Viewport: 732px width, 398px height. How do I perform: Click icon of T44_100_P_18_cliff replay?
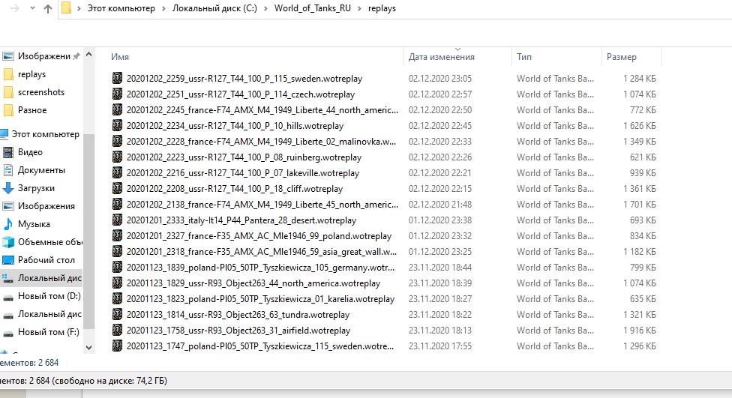(x=117, y=189)
